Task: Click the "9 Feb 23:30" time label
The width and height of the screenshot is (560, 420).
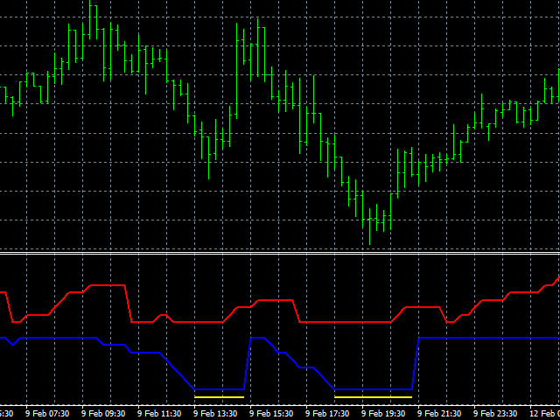Action: [495, 413]
